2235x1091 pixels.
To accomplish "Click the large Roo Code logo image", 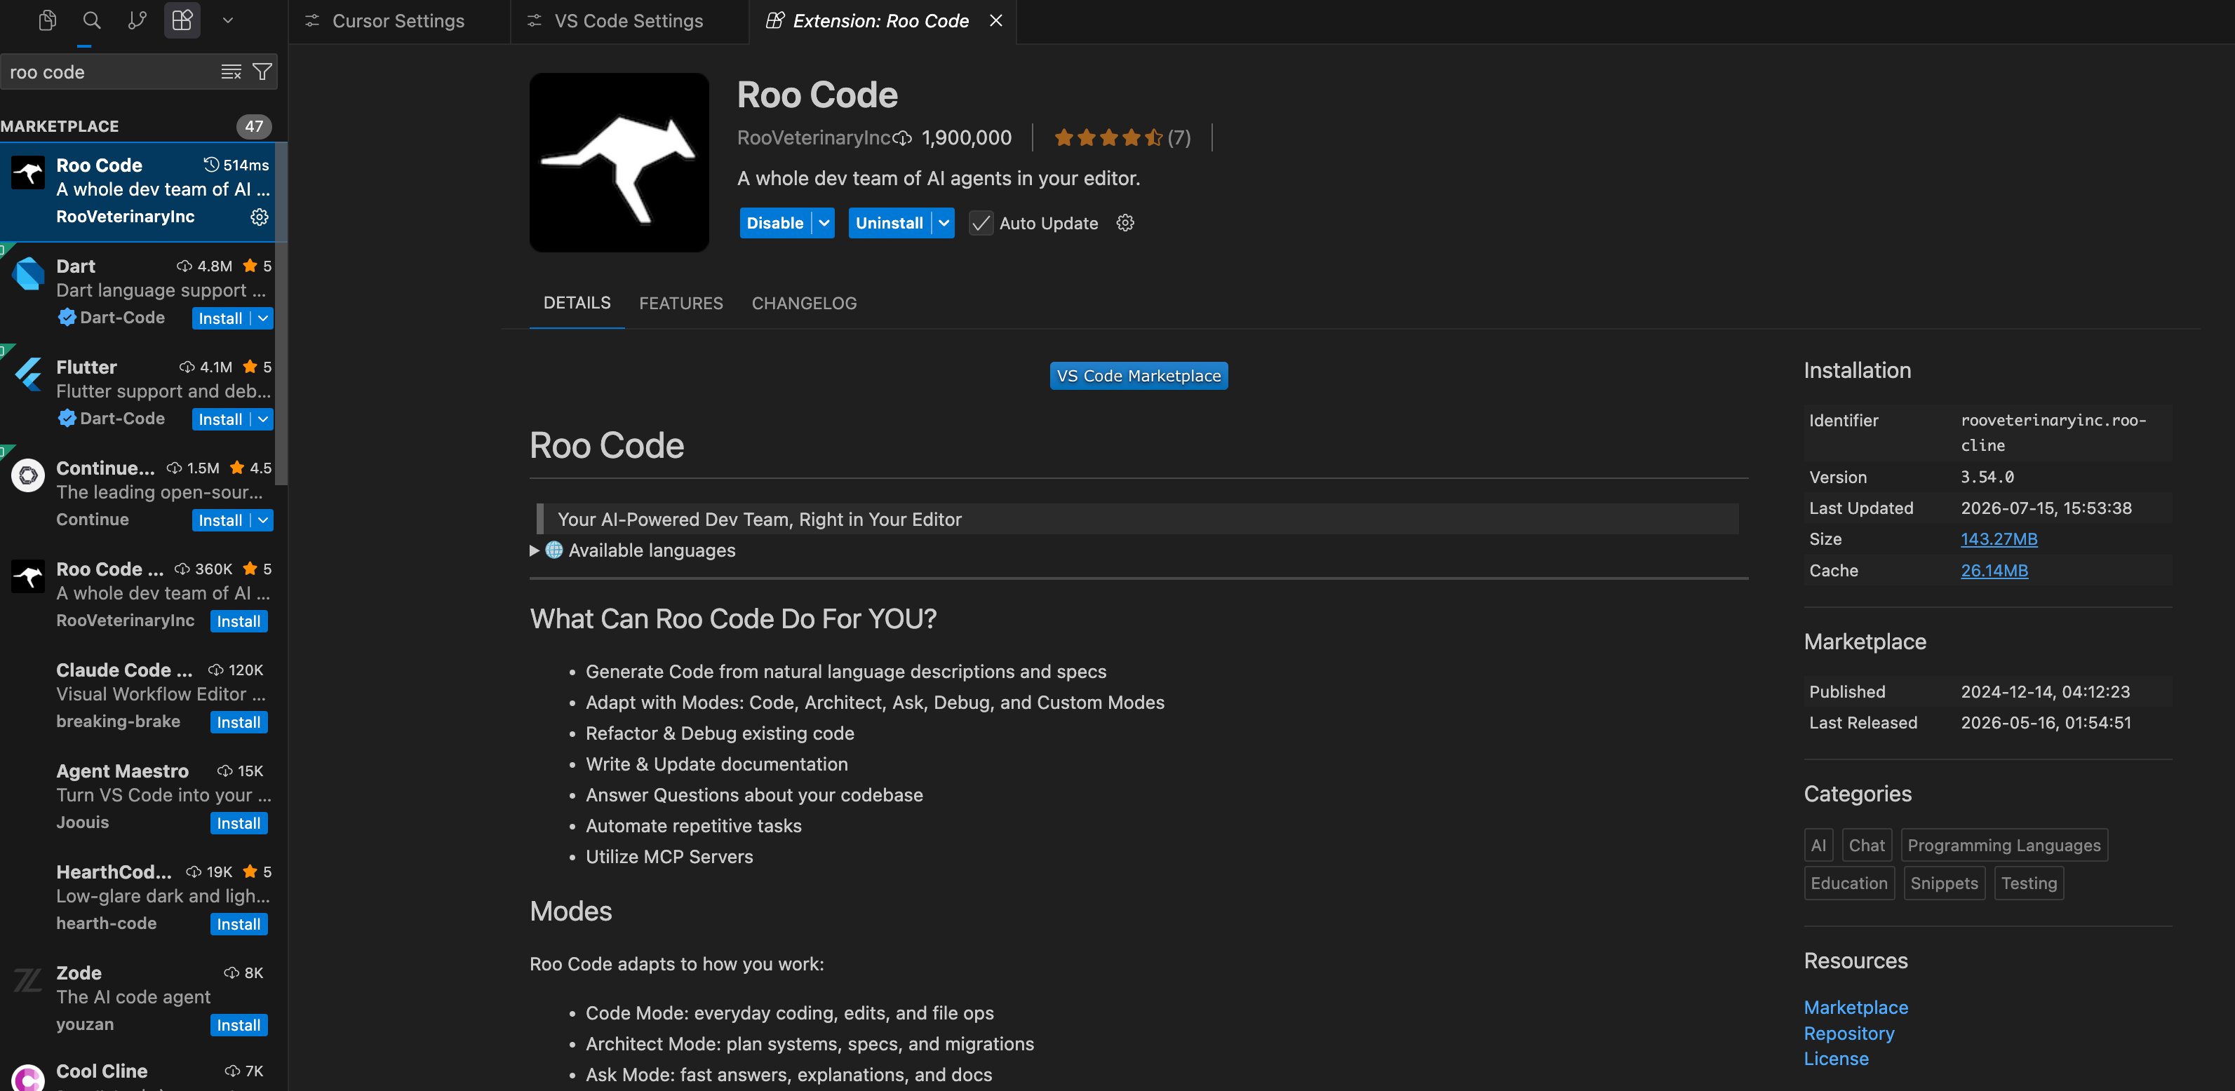I will [619, 162].
